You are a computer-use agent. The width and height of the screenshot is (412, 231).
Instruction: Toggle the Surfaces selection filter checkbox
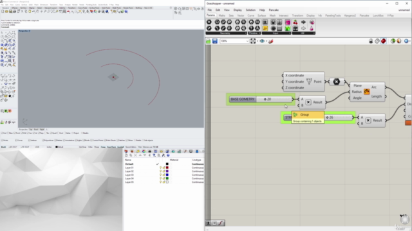29,141
